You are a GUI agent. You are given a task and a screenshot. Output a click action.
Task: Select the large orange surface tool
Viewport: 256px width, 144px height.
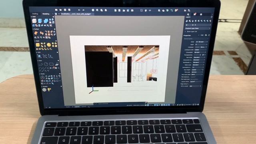tap(36, 33)
